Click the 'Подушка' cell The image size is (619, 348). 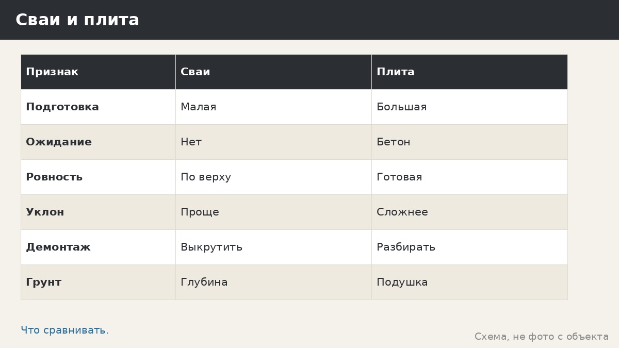click(x=469, y=282)
